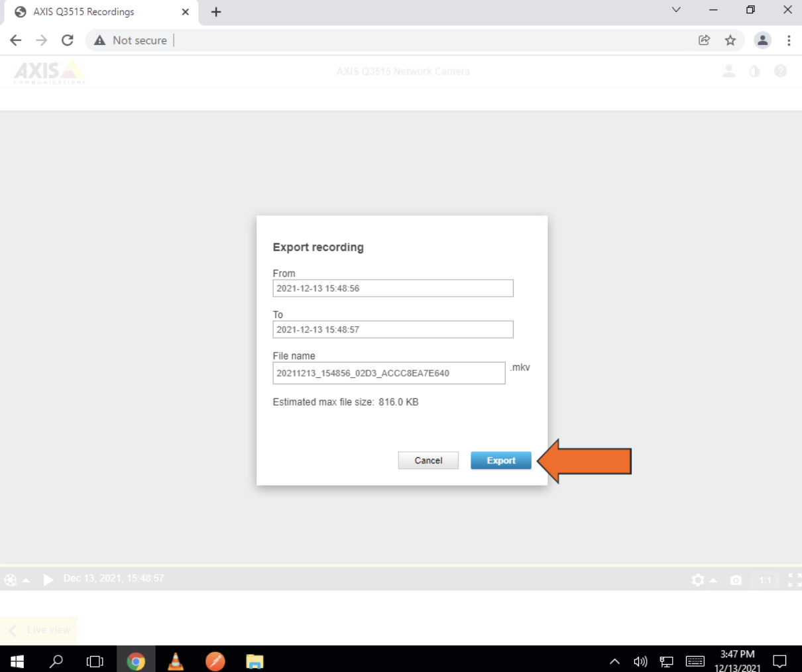Open Chrome from the taskbar
The height and width of the screenshot is (672, 802).
136,660
